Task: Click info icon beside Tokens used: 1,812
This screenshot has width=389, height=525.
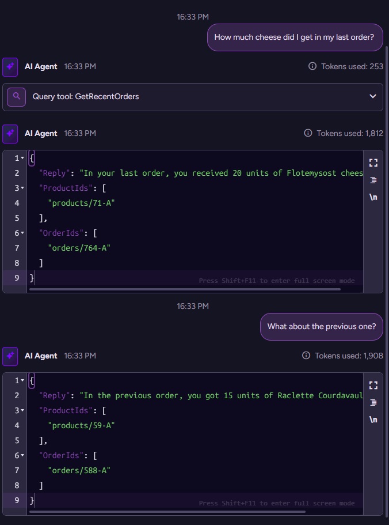Action: (308, 133)
